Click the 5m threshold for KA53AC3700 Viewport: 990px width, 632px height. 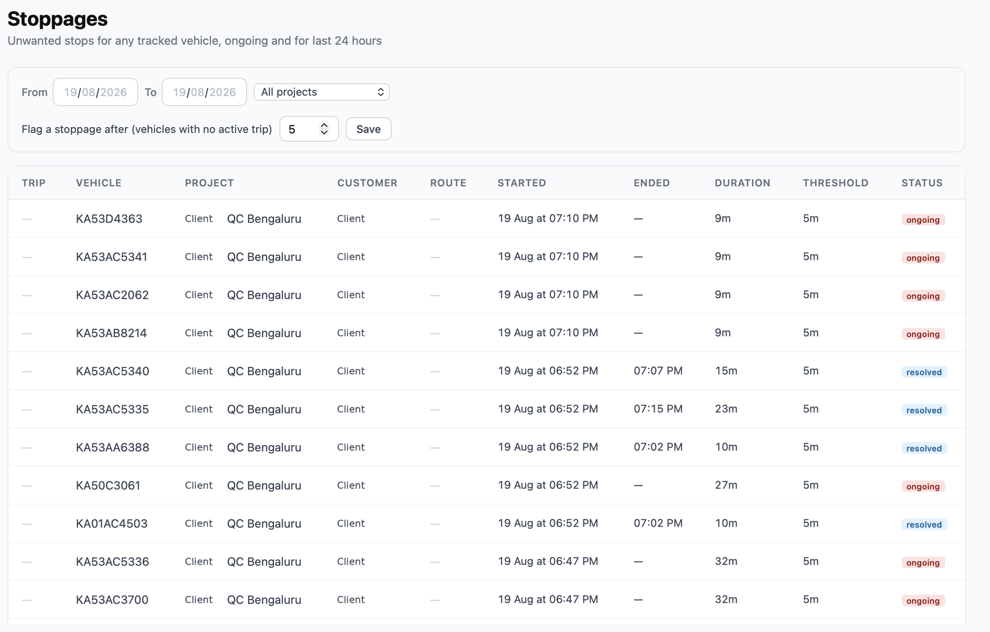pos(811,599)
